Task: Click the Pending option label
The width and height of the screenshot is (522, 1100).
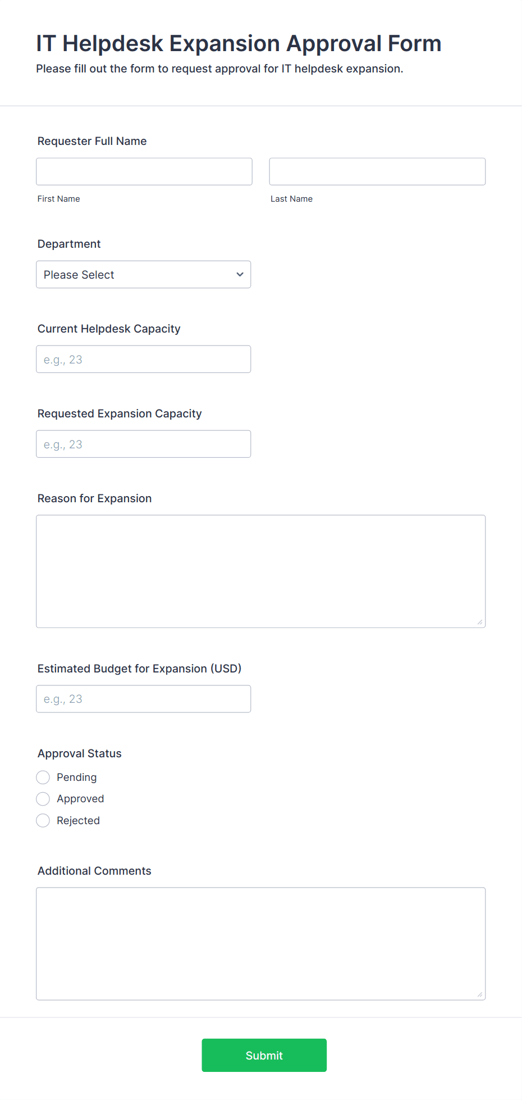Action: (x=77, y=777)
